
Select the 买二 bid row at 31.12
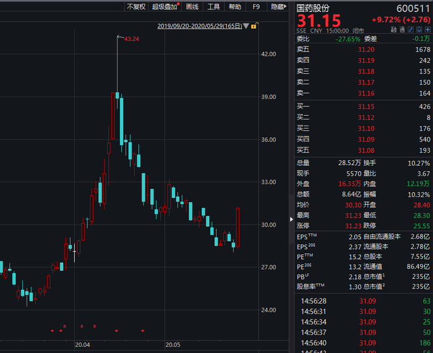click(x=364, y=117)
